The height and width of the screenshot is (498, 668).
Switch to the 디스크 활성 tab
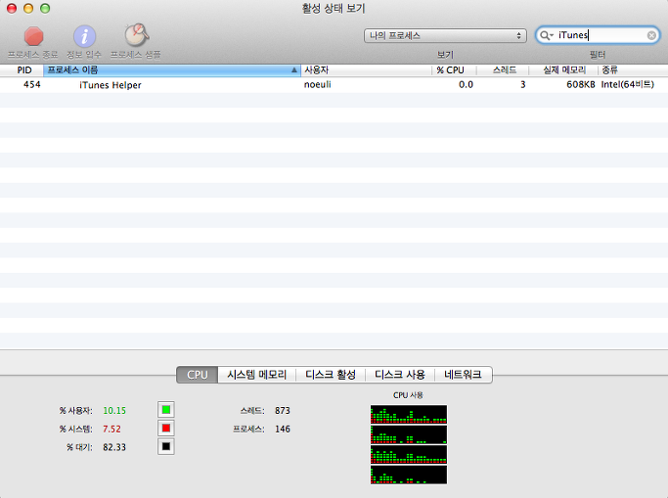point(331,375)
